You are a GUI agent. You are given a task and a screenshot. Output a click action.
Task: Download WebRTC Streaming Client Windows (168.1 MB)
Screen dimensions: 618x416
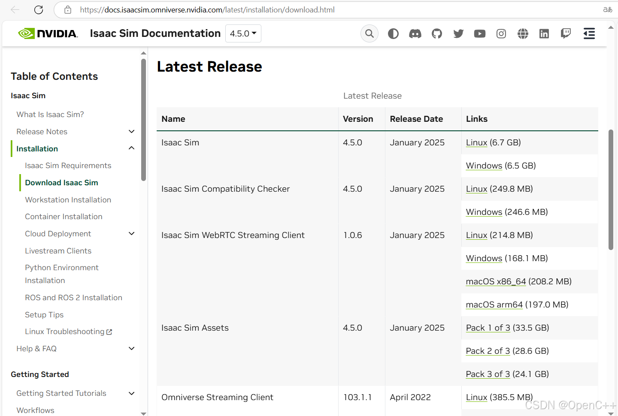(x=484, y=258)
